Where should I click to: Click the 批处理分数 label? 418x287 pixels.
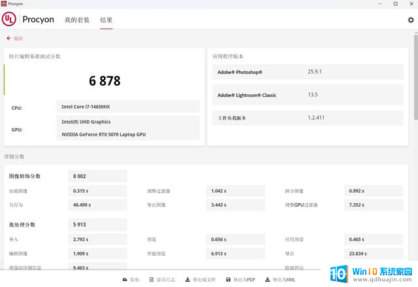pos(22,225)
